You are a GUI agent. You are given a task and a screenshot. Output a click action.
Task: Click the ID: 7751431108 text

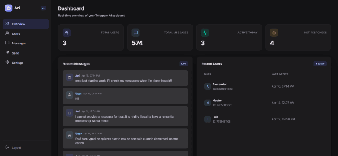click(221, 121)
